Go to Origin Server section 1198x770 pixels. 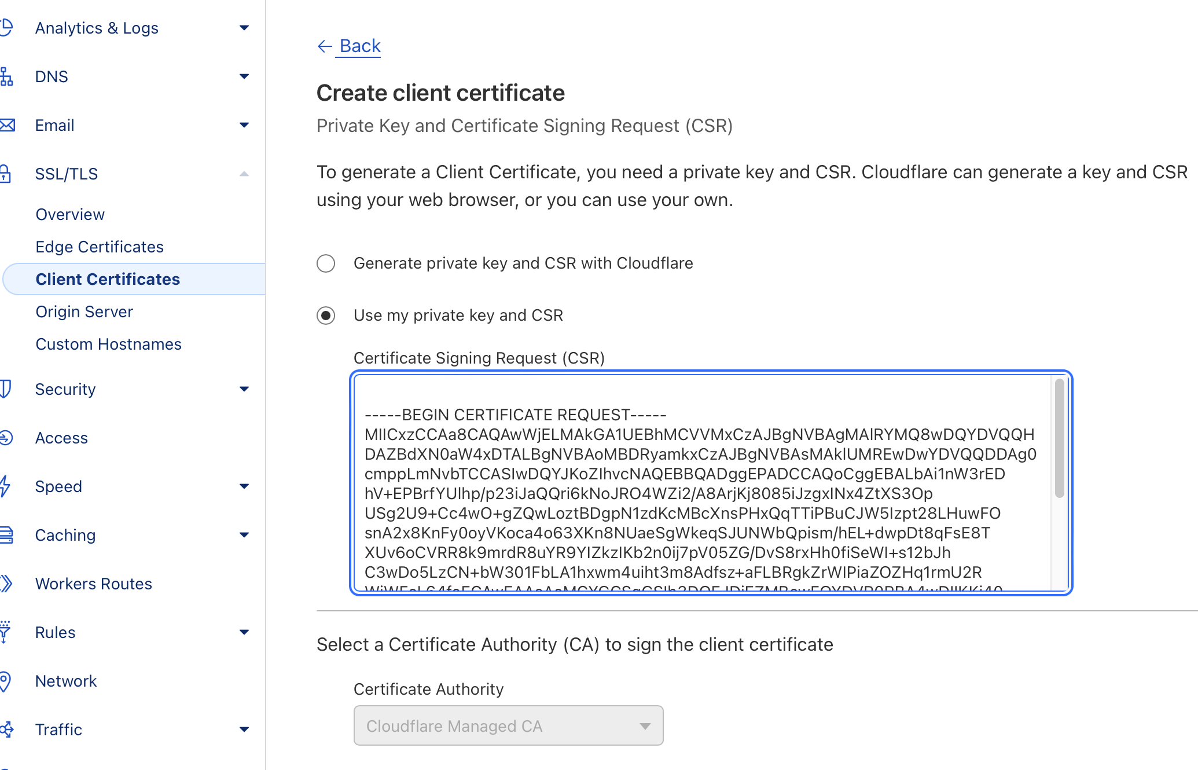coord(84,311)
